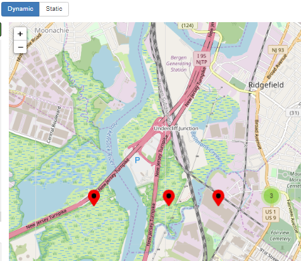Select the red marker on the brown warehouse building
301x261 pixels.
(x=218, y=198)
